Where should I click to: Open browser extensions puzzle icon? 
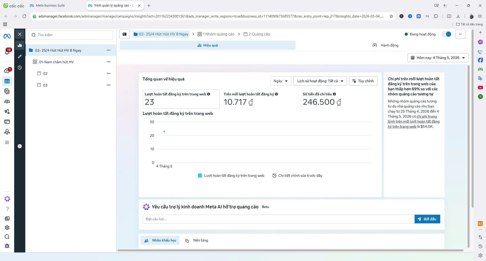pos(436,16)
